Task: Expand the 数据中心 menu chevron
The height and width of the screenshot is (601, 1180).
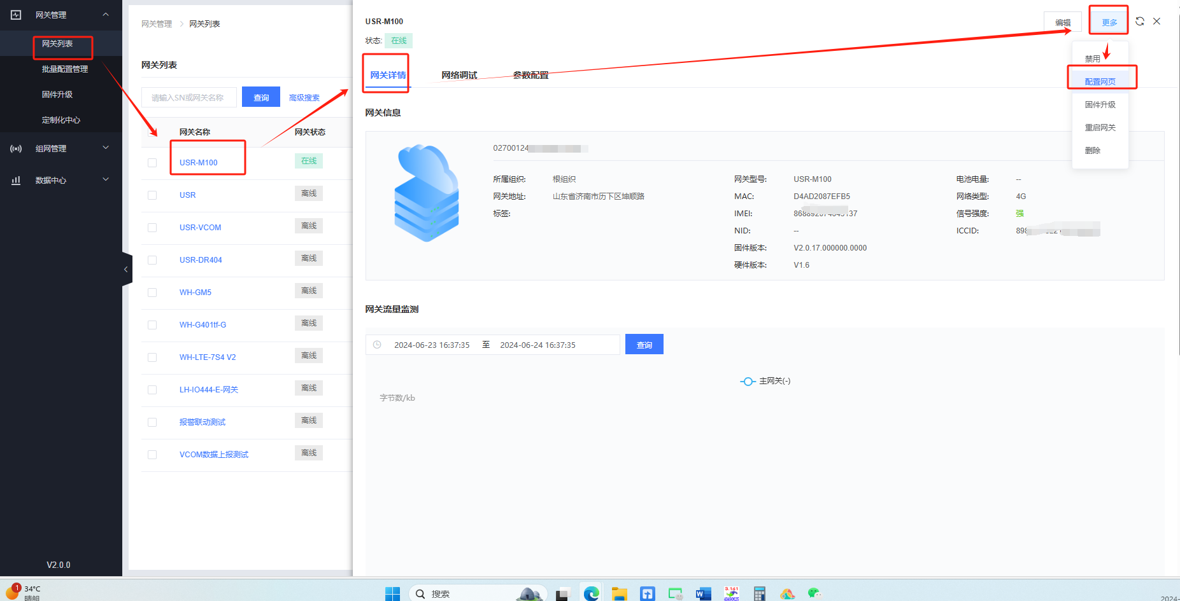Action: [x=106, y=180]
